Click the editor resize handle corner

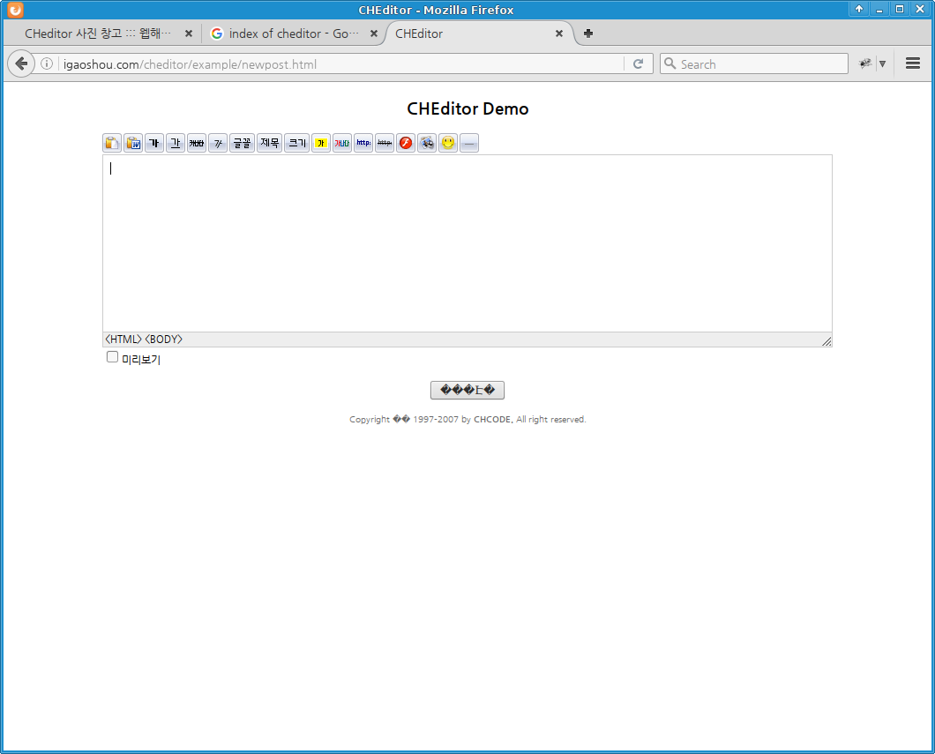point(827,341)
